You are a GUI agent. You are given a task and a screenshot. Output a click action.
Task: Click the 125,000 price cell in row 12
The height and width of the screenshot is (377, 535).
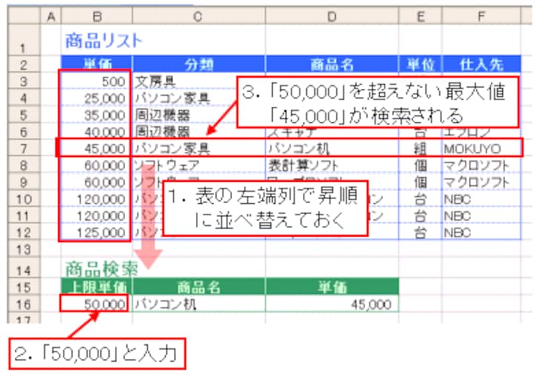pyautogui.click(x=96, y=233)
